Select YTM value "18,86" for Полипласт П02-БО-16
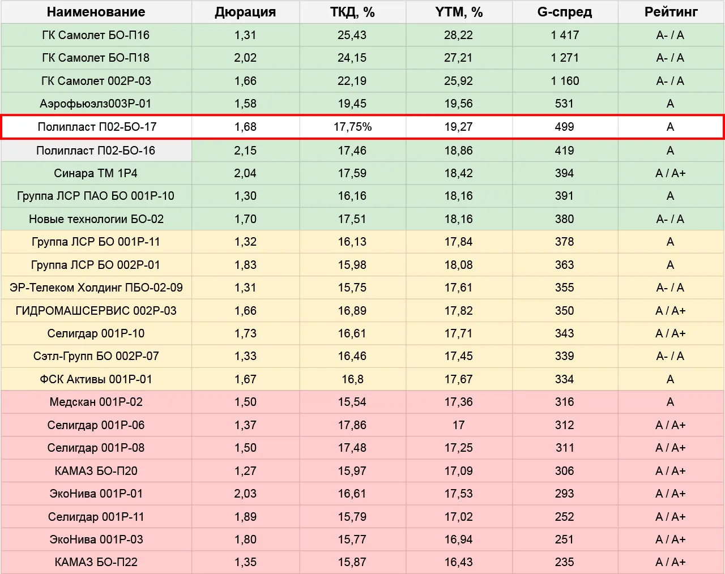The image size is (725, 574). [459, 151]
